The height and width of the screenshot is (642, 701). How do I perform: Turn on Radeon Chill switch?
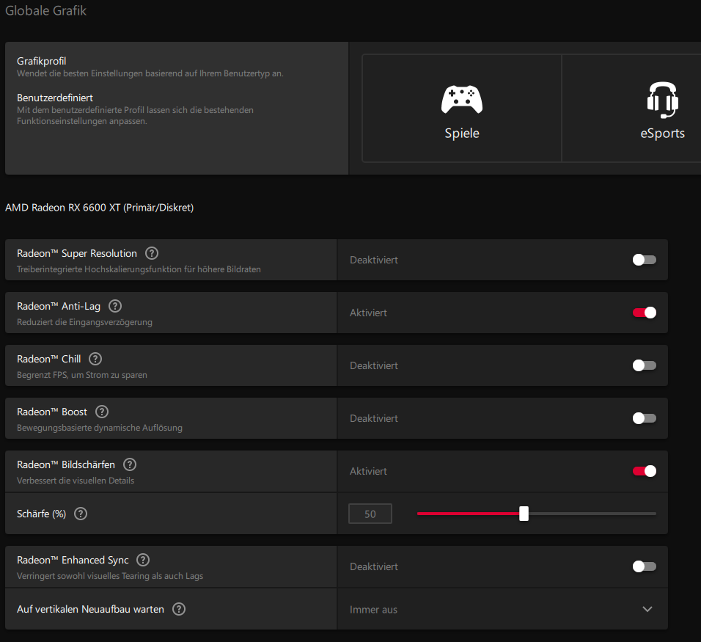click(x=645, y=365)
